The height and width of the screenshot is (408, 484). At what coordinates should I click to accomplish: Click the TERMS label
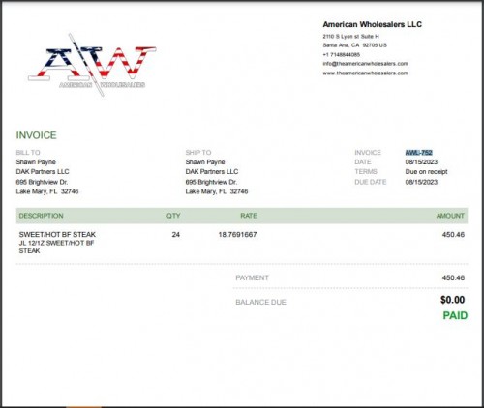(366, 172)
